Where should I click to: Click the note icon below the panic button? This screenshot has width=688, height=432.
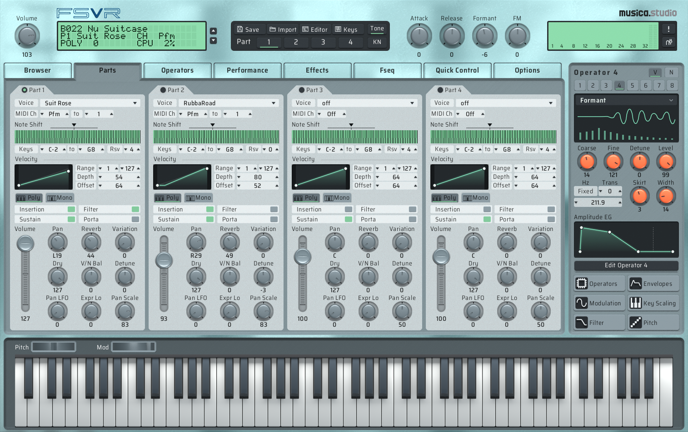(x=668, y=42)
